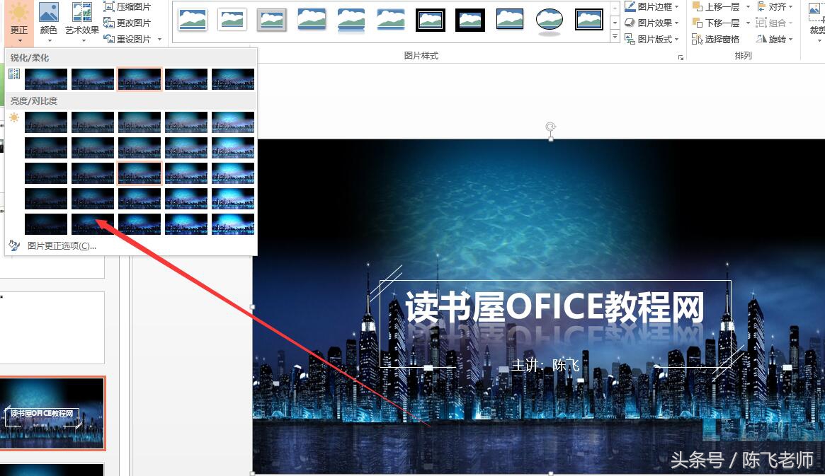Select last preset in fourth brightness row
The height and width of the screenshot is (476, 825).
(233, 199)
